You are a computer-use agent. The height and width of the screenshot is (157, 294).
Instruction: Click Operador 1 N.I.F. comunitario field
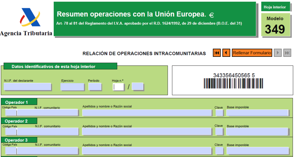point(47,113)
